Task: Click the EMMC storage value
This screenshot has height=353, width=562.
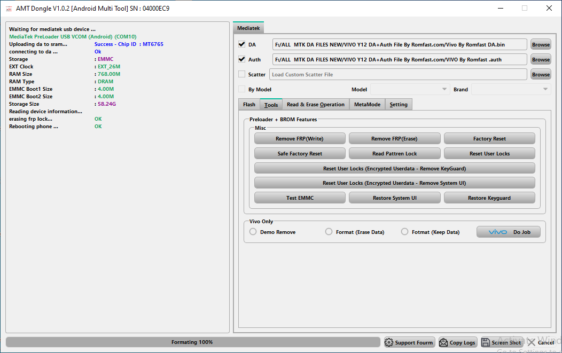Action: (x=105, y=59)
